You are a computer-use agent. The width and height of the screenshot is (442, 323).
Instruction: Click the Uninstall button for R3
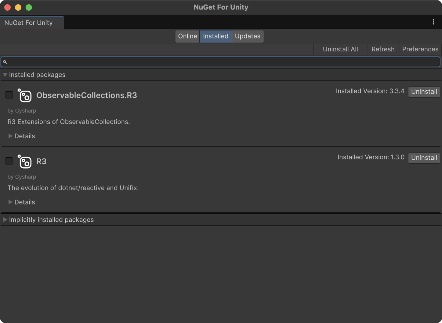[x=424, y=158]
